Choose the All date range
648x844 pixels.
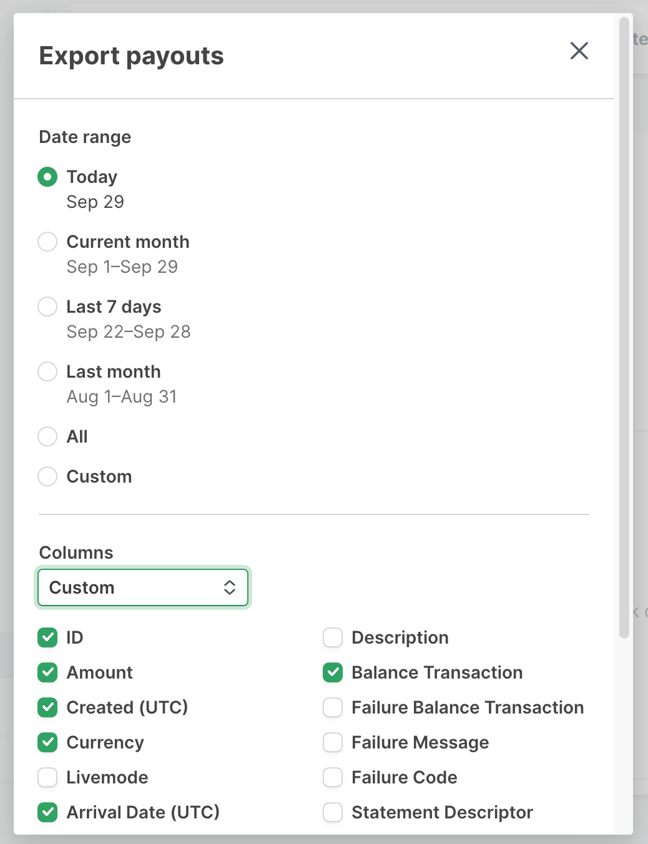click(47, 436)
